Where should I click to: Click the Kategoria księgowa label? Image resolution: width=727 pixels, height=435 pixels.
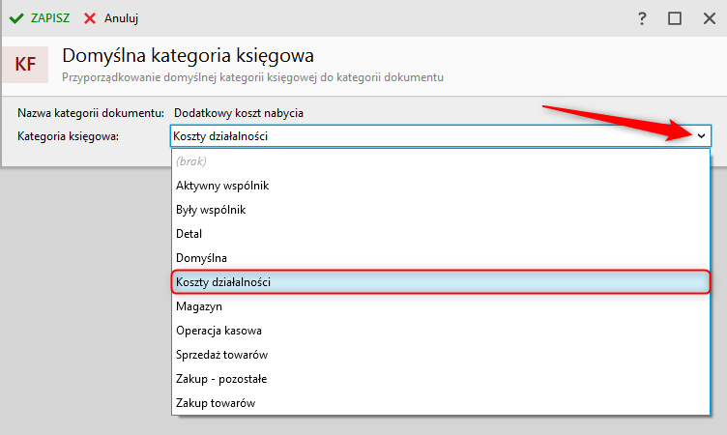tap(68, 136)
